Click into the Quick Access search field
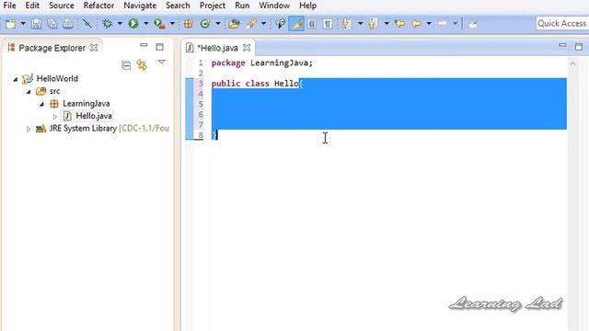The image size is (589, 331). (562, 23)
